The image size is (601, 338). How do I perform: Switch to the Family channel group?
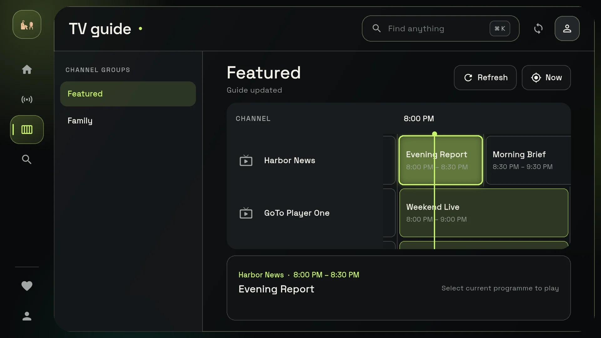click(x=128, y=121)
